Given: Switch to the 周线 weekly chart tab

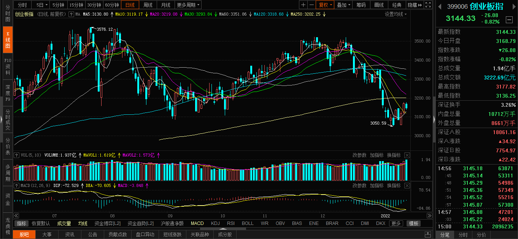Looking at the screenshot, I should coord(148,5).
